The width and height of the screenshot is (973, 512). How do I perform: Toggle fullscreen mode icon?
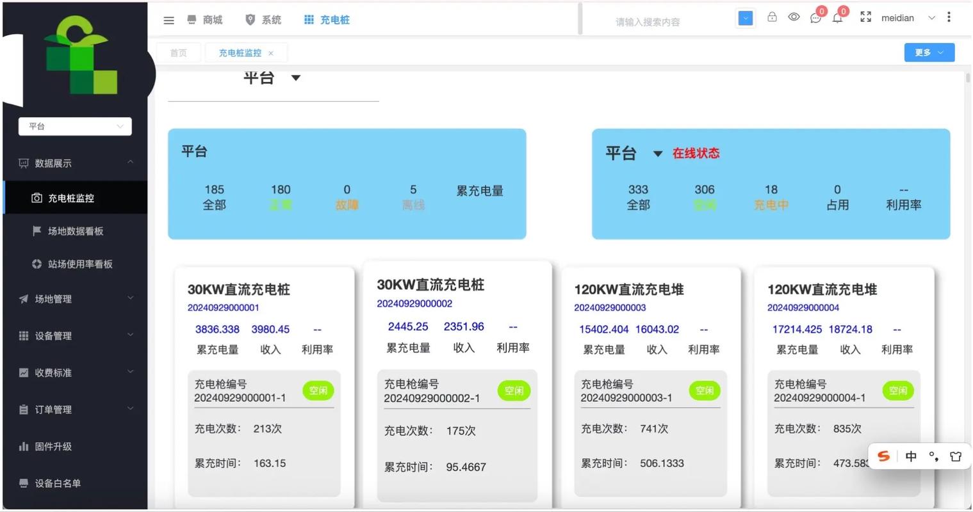click(x=865, y=17)
